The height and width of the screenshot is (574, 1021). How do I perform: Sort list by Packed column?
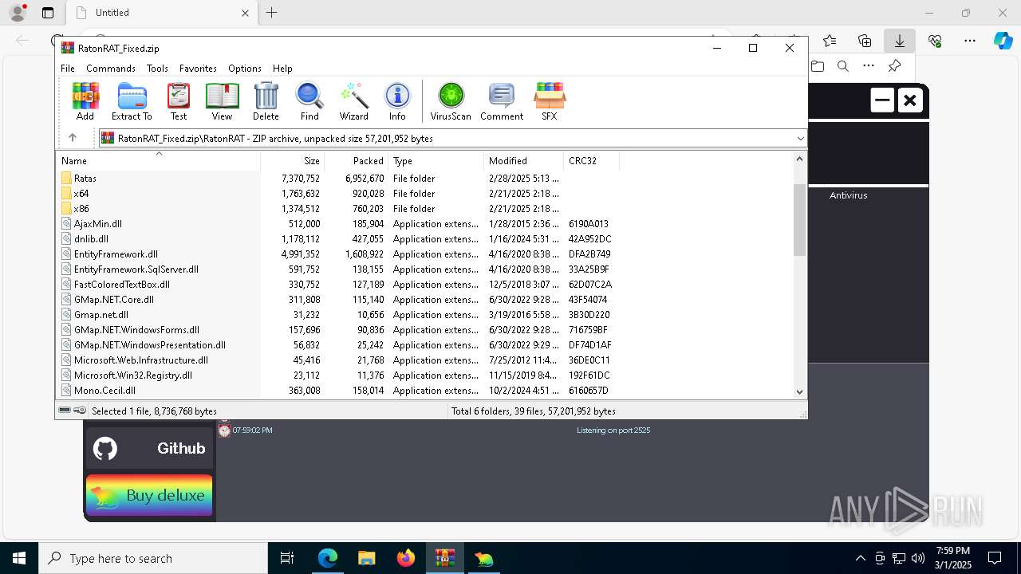tap(357, 160)
